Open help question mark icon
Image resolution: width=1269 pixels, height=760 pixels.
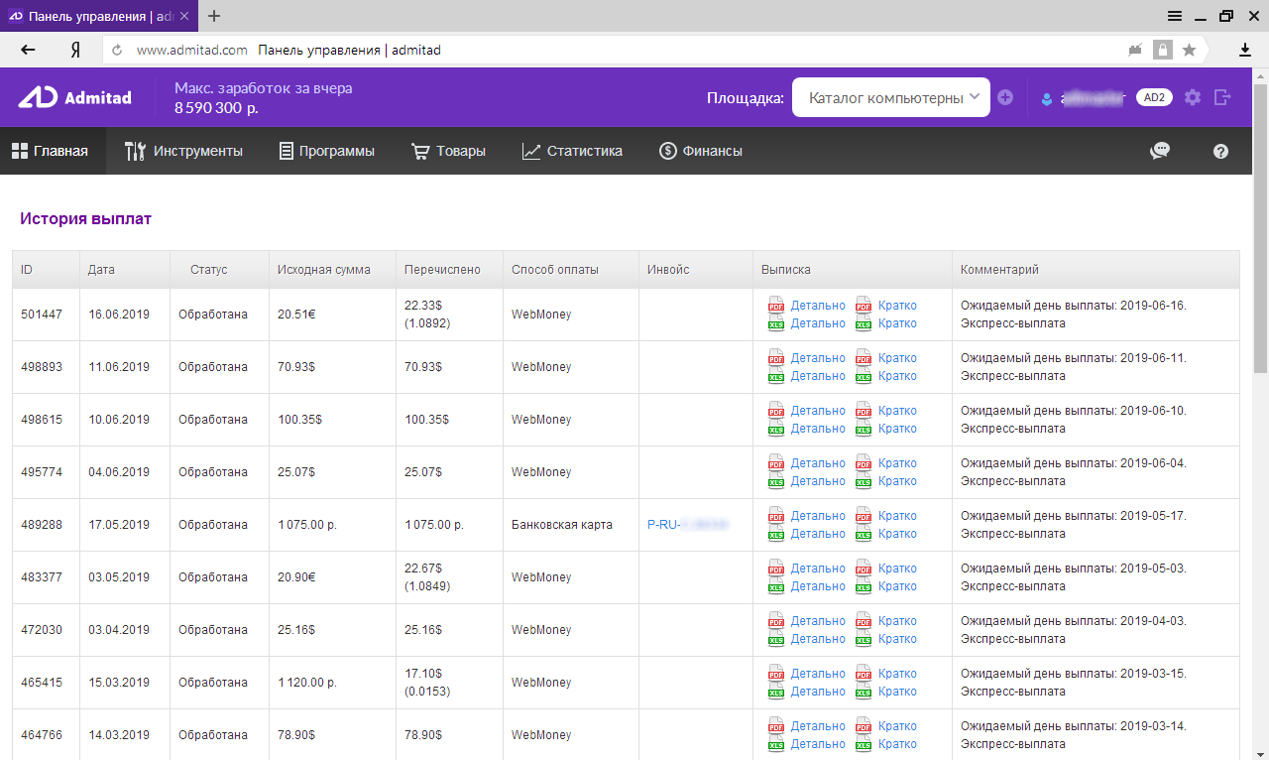click(x=1220, y=151)
